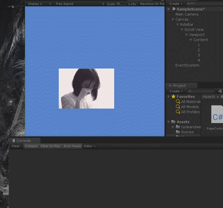Image resolution: width=223 pixels, height=208 pixels.
Task: Click the All Materials search icon
Action: (178, 101)
